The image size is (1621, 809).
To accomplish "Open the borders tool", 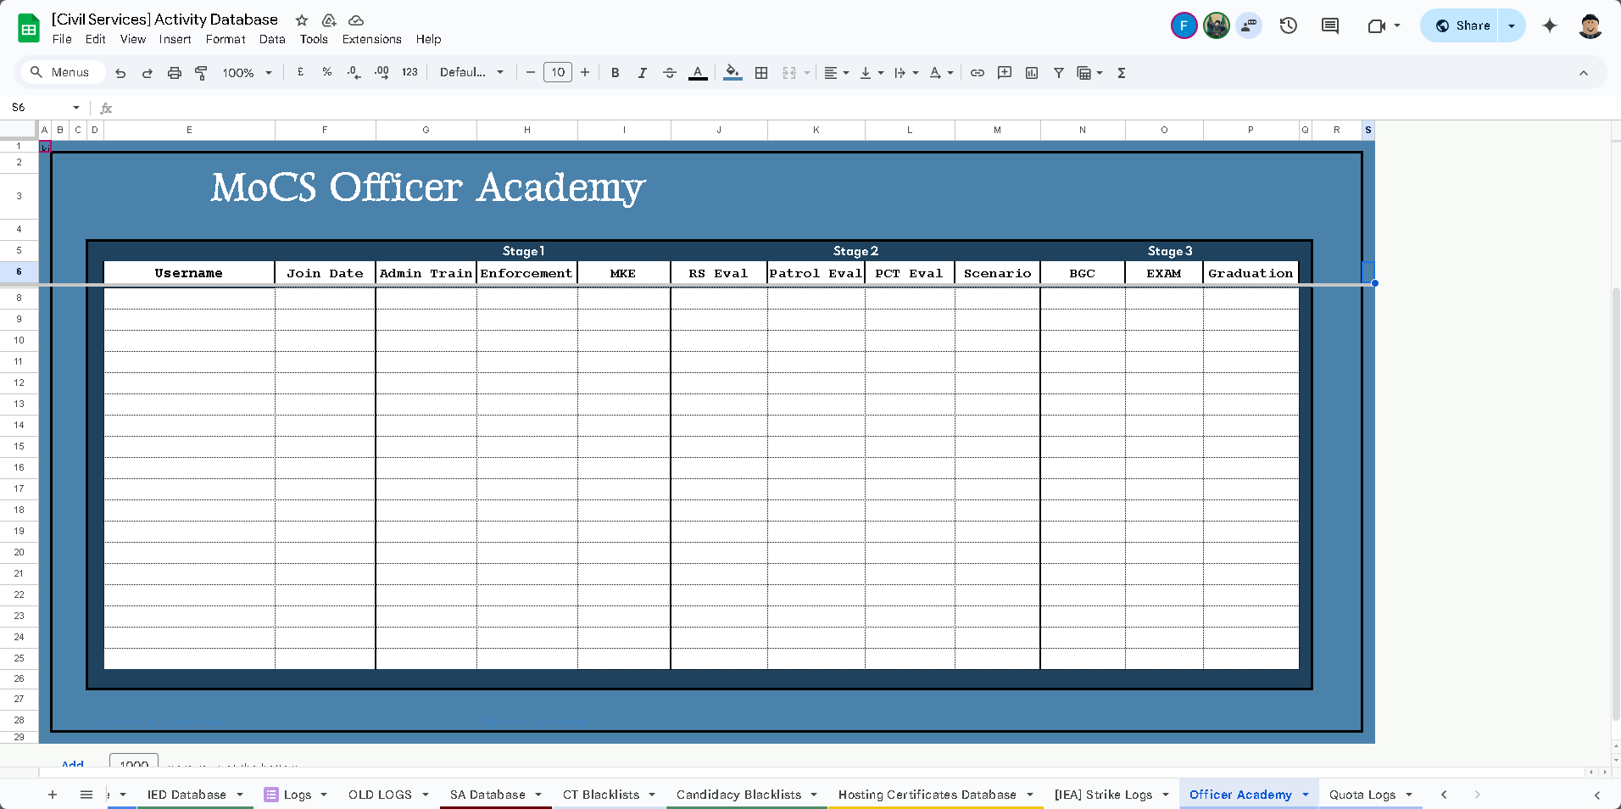I will click(761, 73).
